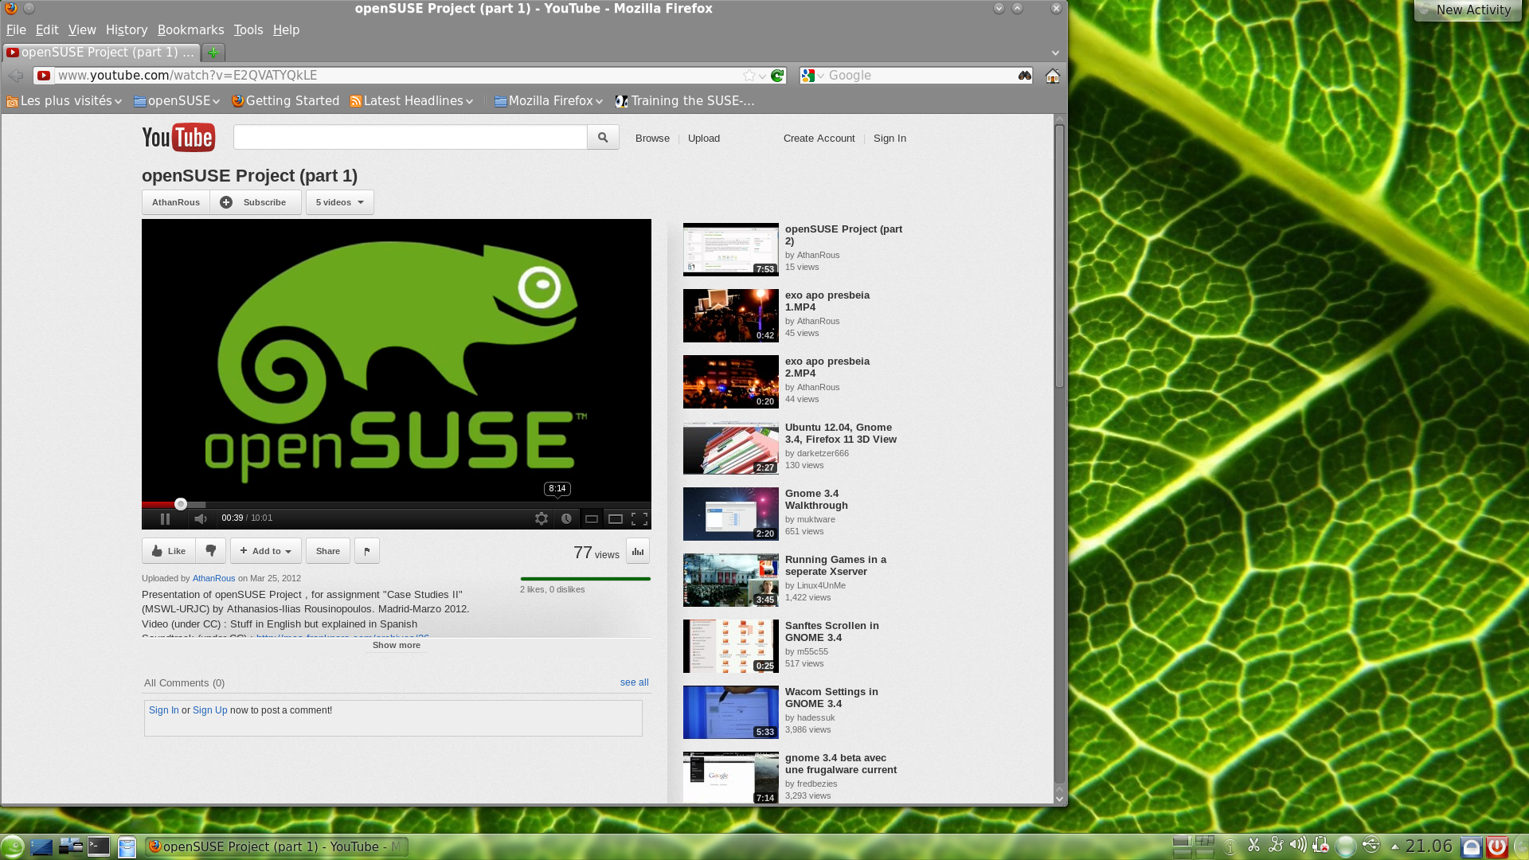Switch the player to large size

pyautogui.click(x=616, y=518)
